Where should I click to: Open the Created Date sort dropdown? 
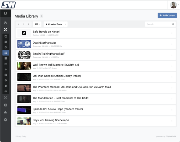(x=55, y=24)
